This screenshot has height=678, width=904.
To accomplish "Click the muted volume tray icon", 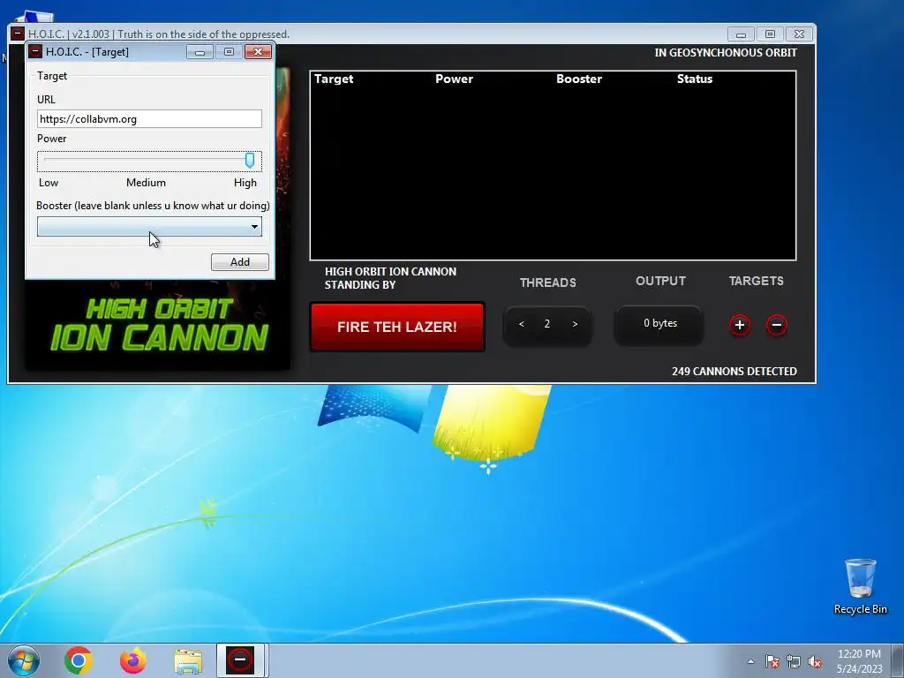I will [815, 662].
